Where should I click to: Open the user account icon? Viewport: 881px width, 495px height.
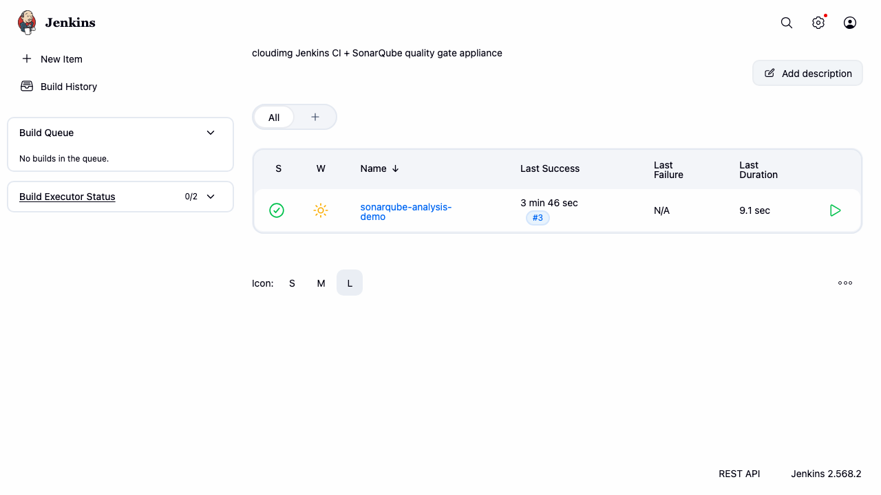click(850, 23)
